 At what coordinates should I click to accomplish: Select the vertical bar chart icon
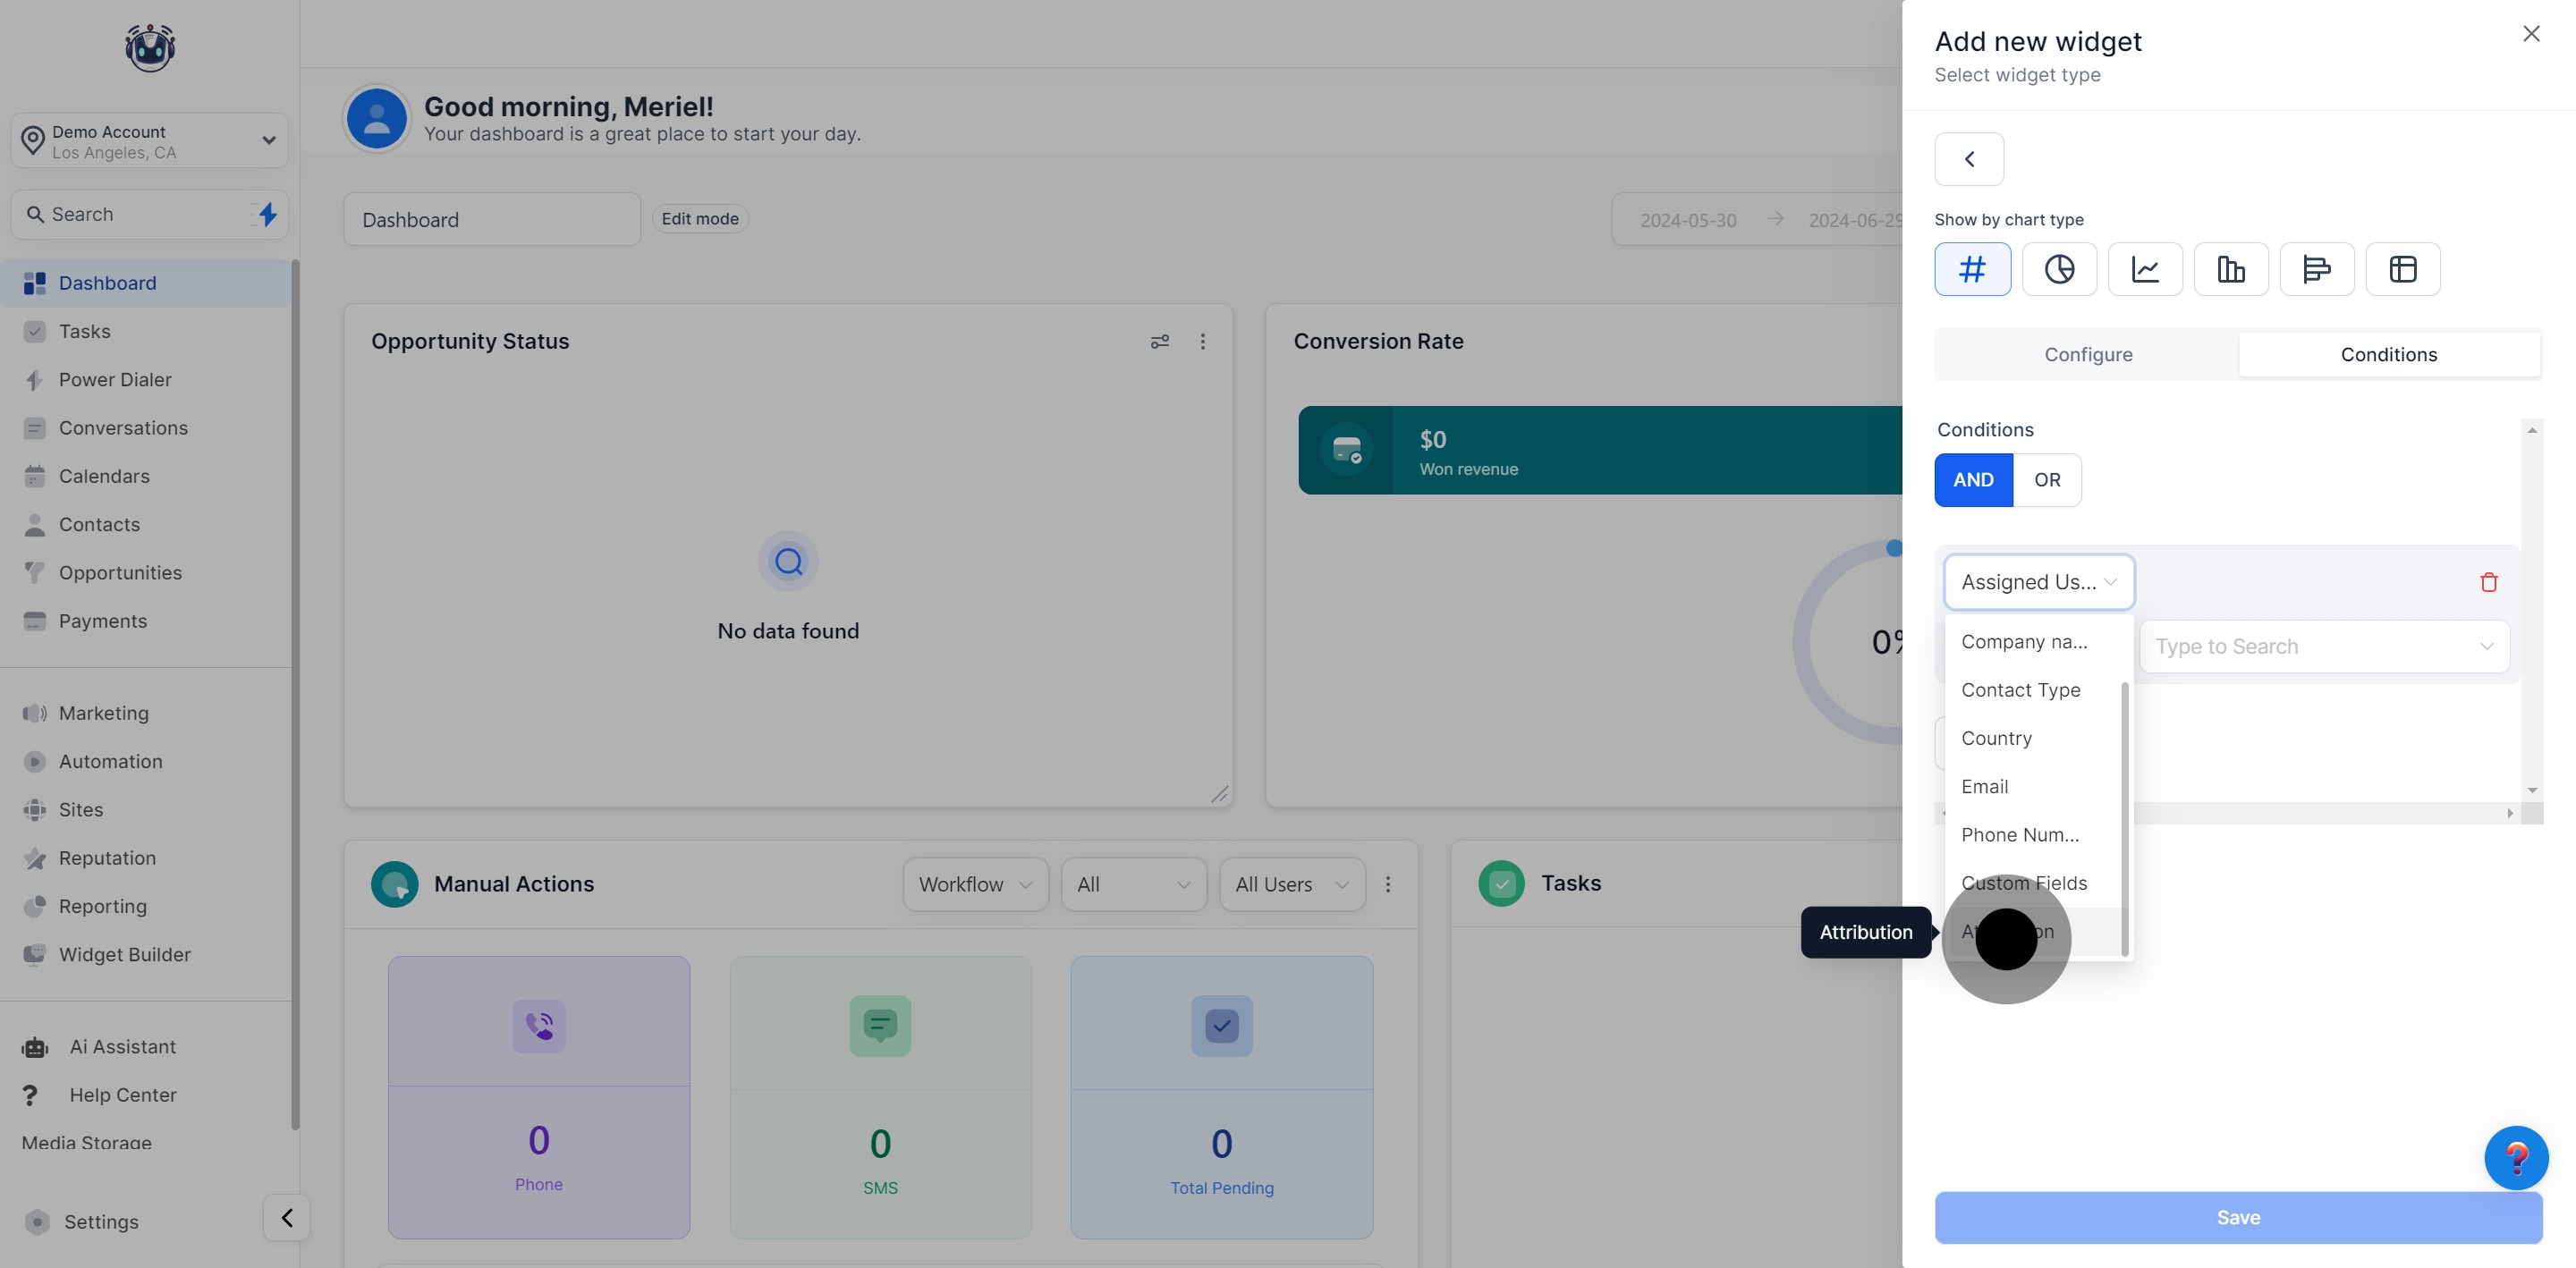click(x=2231, y=269)
